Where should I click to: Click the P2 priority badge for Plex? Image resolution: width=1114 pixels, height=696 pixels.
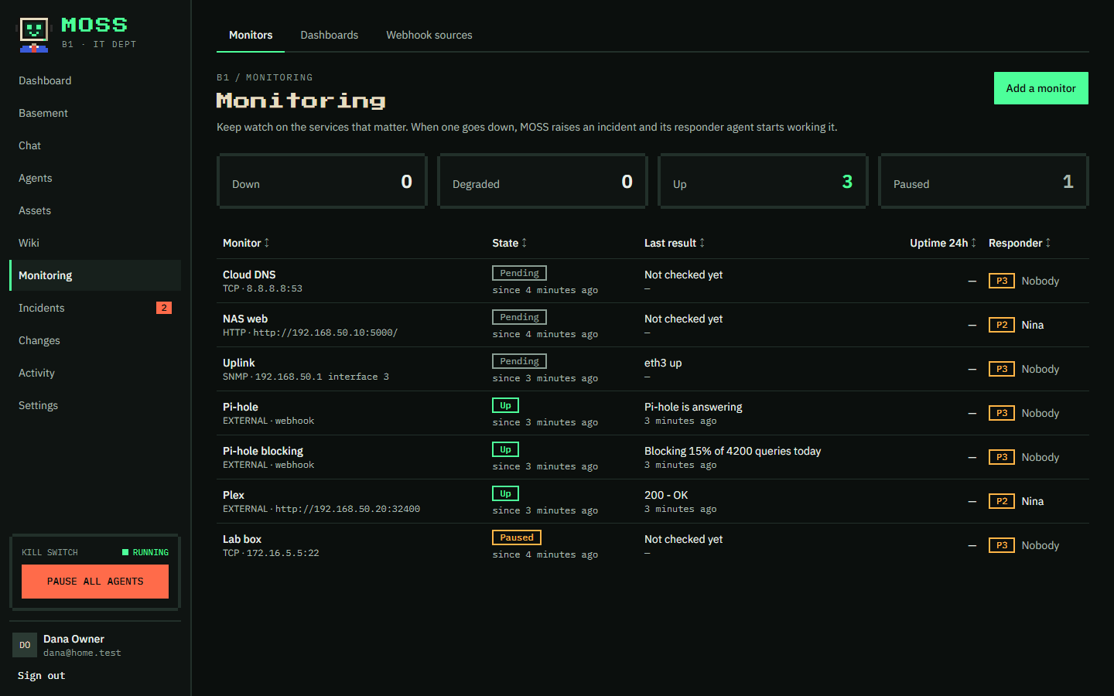1002,501
